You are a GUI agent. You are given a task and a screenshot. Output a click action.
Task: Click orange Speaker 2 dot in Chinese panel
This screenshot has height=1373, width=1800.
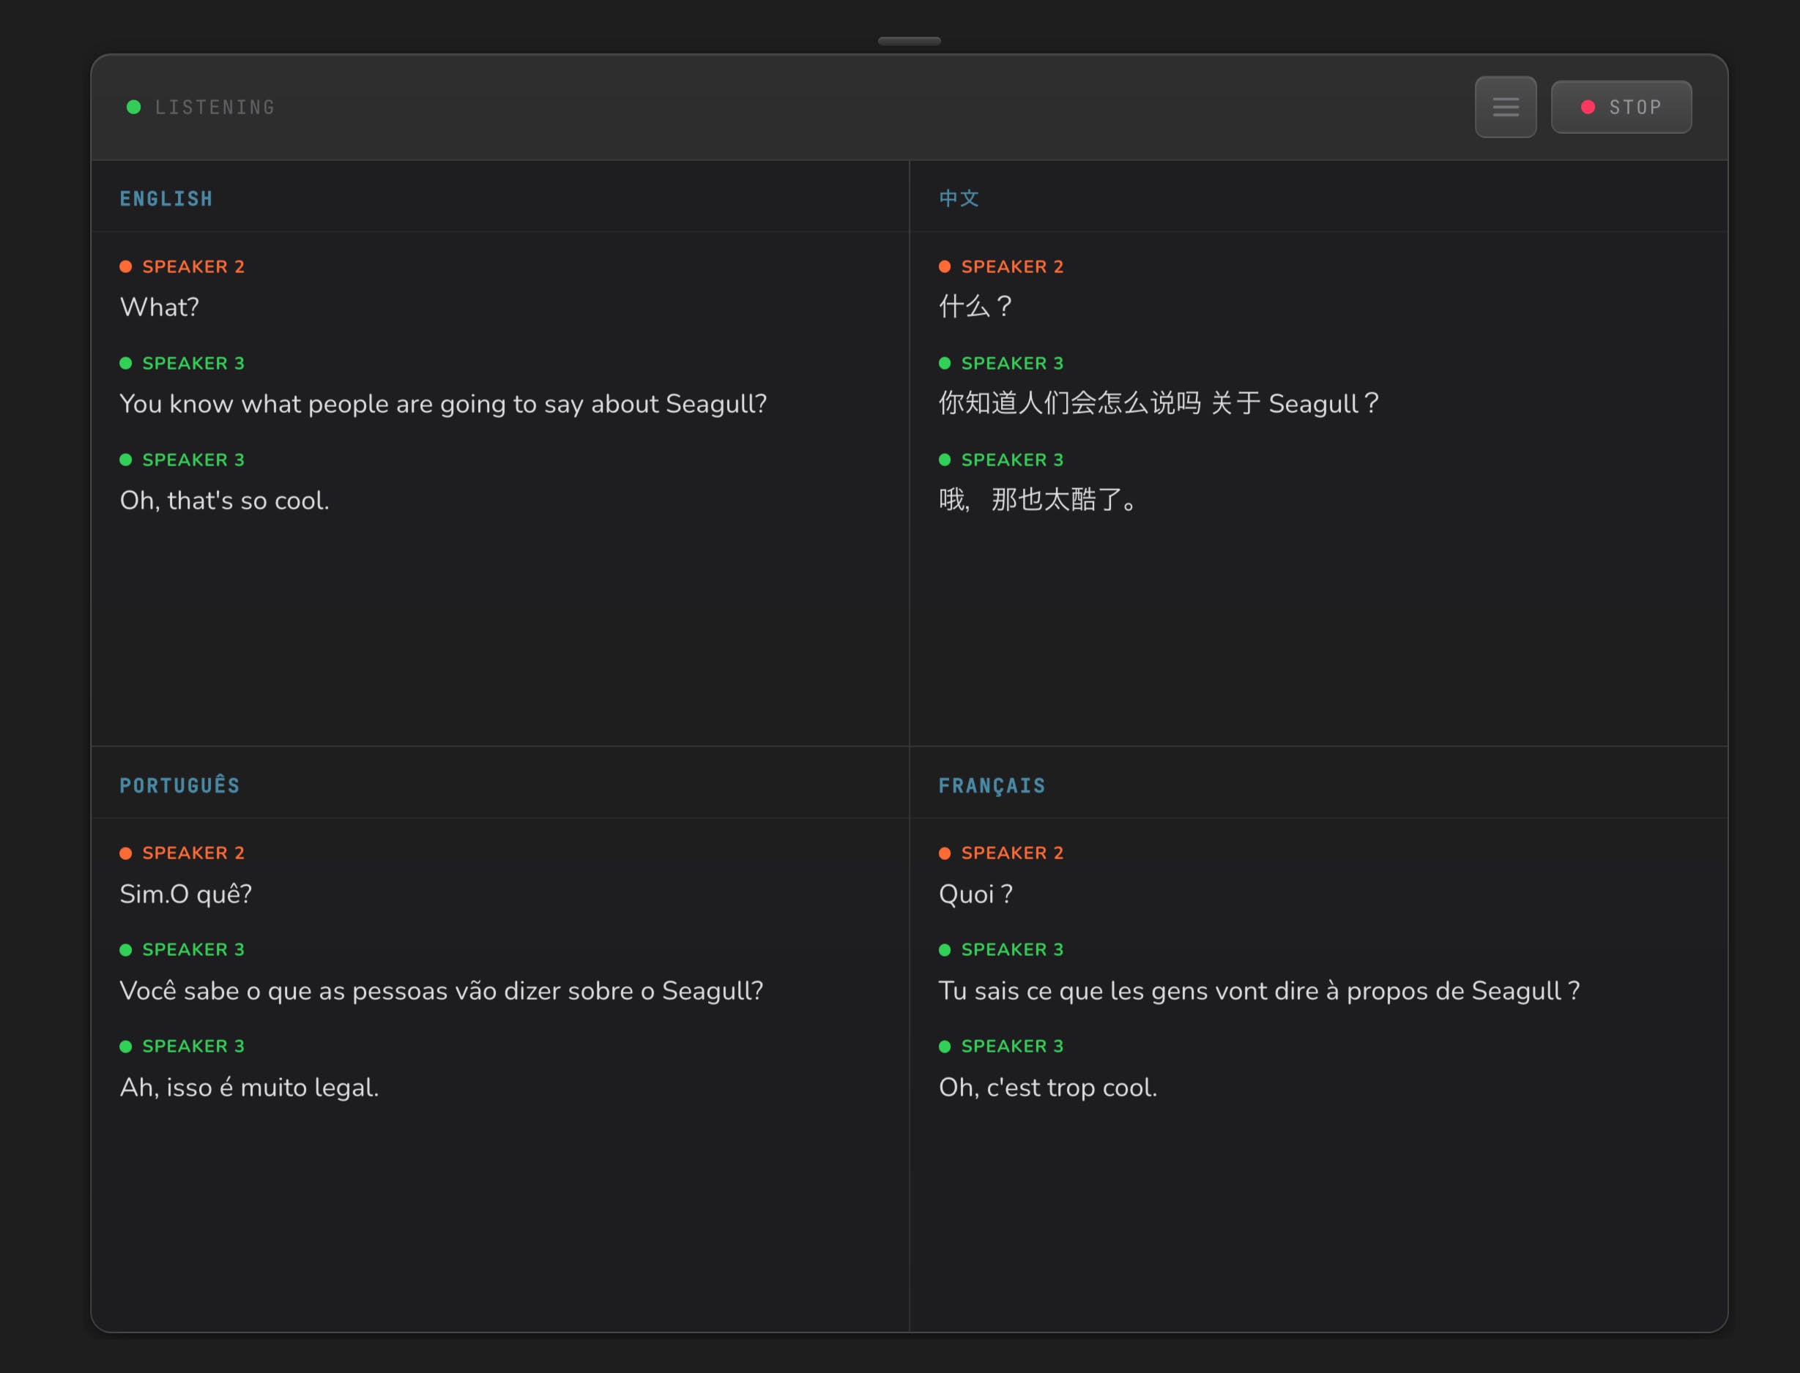(945, 266)
